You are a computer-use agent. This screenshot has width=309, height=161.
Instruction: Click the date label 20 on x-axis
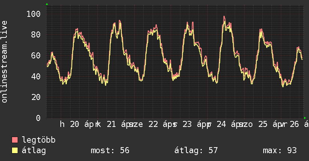(75, 124)
